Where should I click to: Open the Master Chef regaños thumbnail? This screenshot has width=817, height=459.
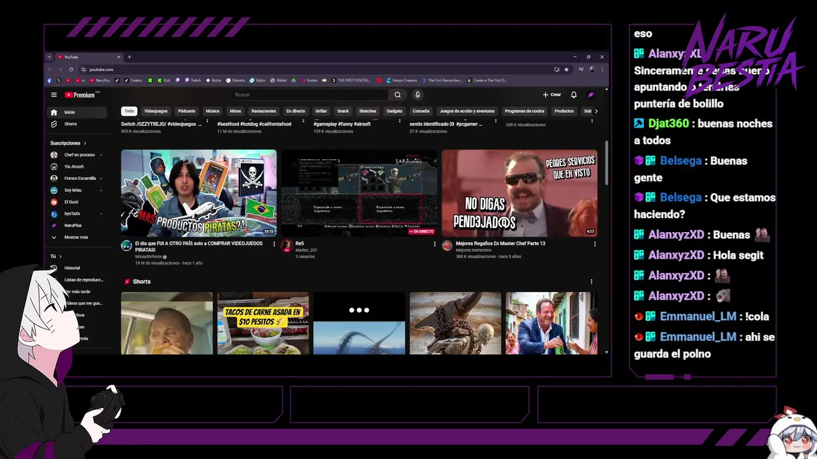[520, 193]
